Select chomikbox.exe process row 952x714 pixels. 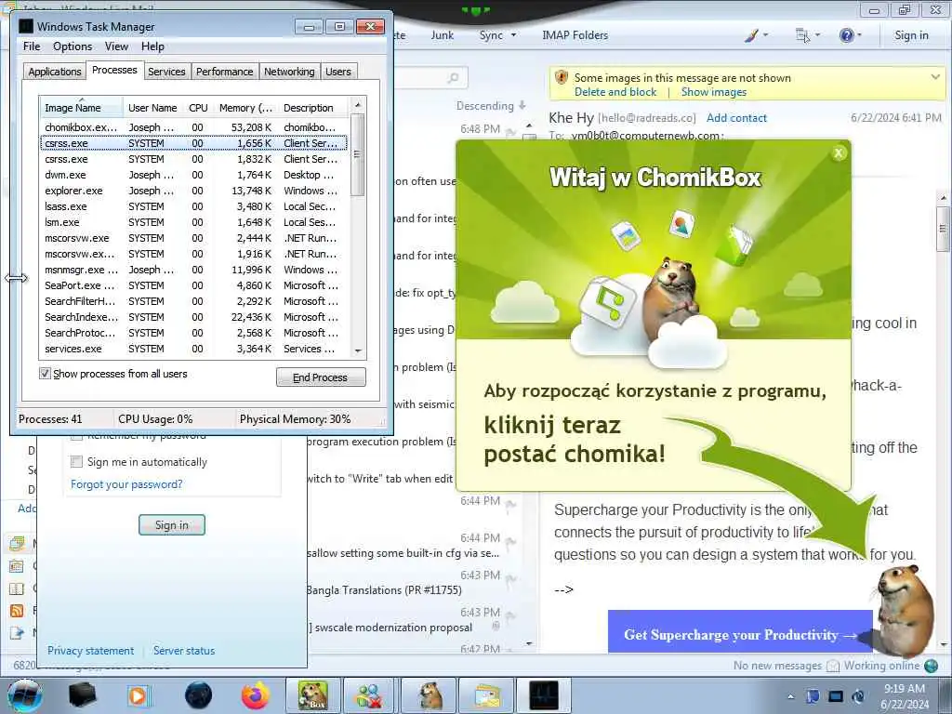point(193,126)
